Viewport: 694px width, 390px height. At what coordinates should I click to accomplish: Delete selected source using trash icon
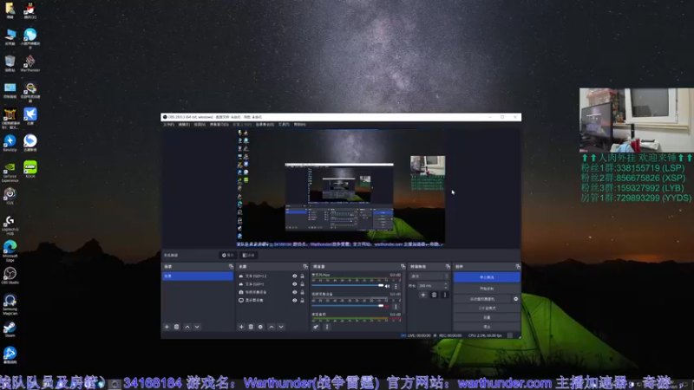tap(251, 327)
